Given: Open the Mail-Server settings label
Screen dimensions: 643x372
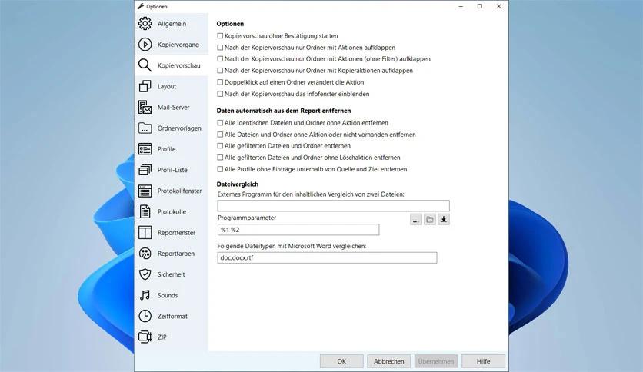Looking at the screenshot, I should tap(174, 108).
